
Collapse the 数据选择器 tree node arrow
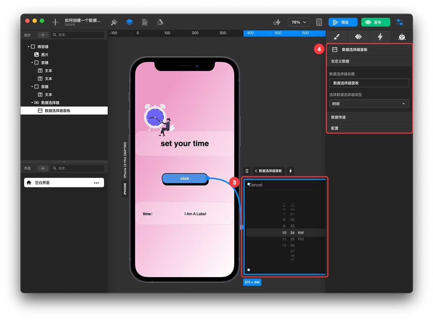coord(32,103)
